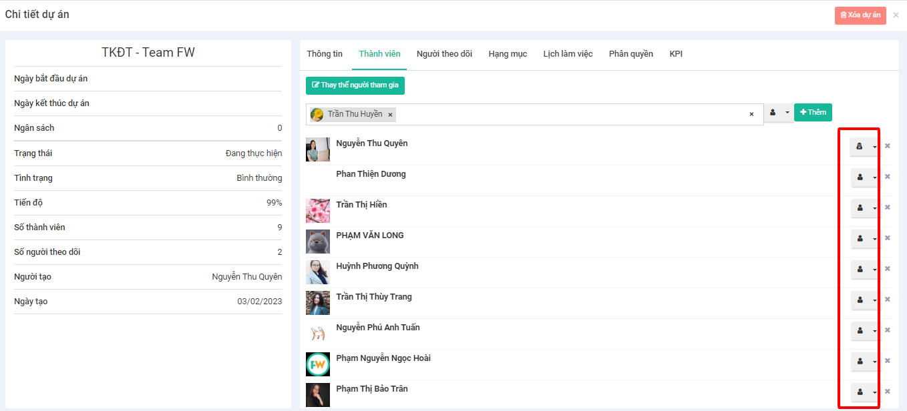Remove Huỳnh Phương Quỳnh via X icon
907x411 pixels.
pyautogui.click(x=888, y=269)
